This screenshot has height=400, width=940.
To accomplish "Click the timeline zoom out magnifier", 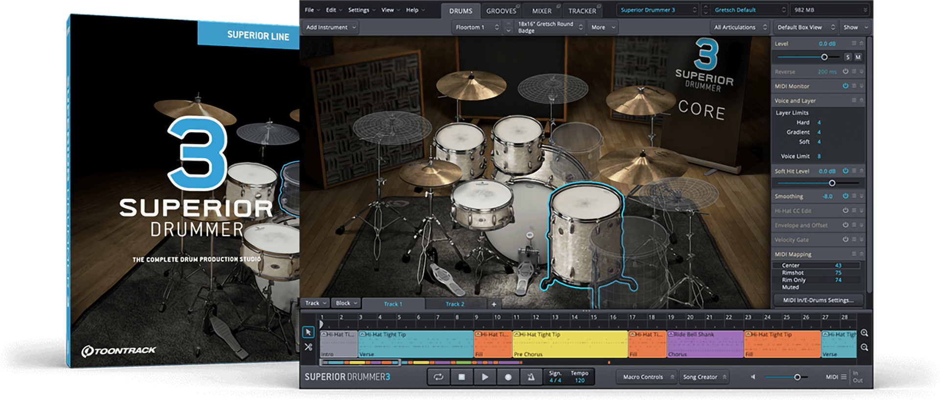I will [865, 348].
